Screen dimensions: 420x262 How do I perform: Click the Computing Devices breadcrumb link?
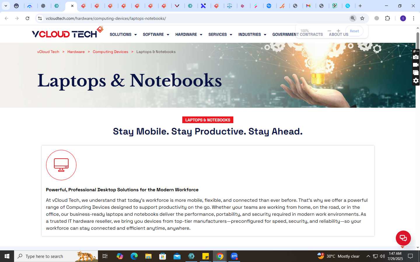(111, 52)
